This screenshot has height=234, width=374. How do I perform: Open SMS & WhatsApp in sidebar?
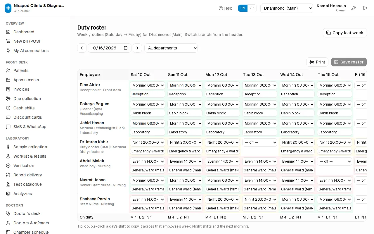pos(35,127)
